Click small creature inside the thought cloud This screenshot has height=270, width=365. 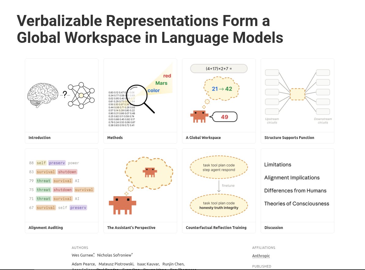[x=150, y=172]
